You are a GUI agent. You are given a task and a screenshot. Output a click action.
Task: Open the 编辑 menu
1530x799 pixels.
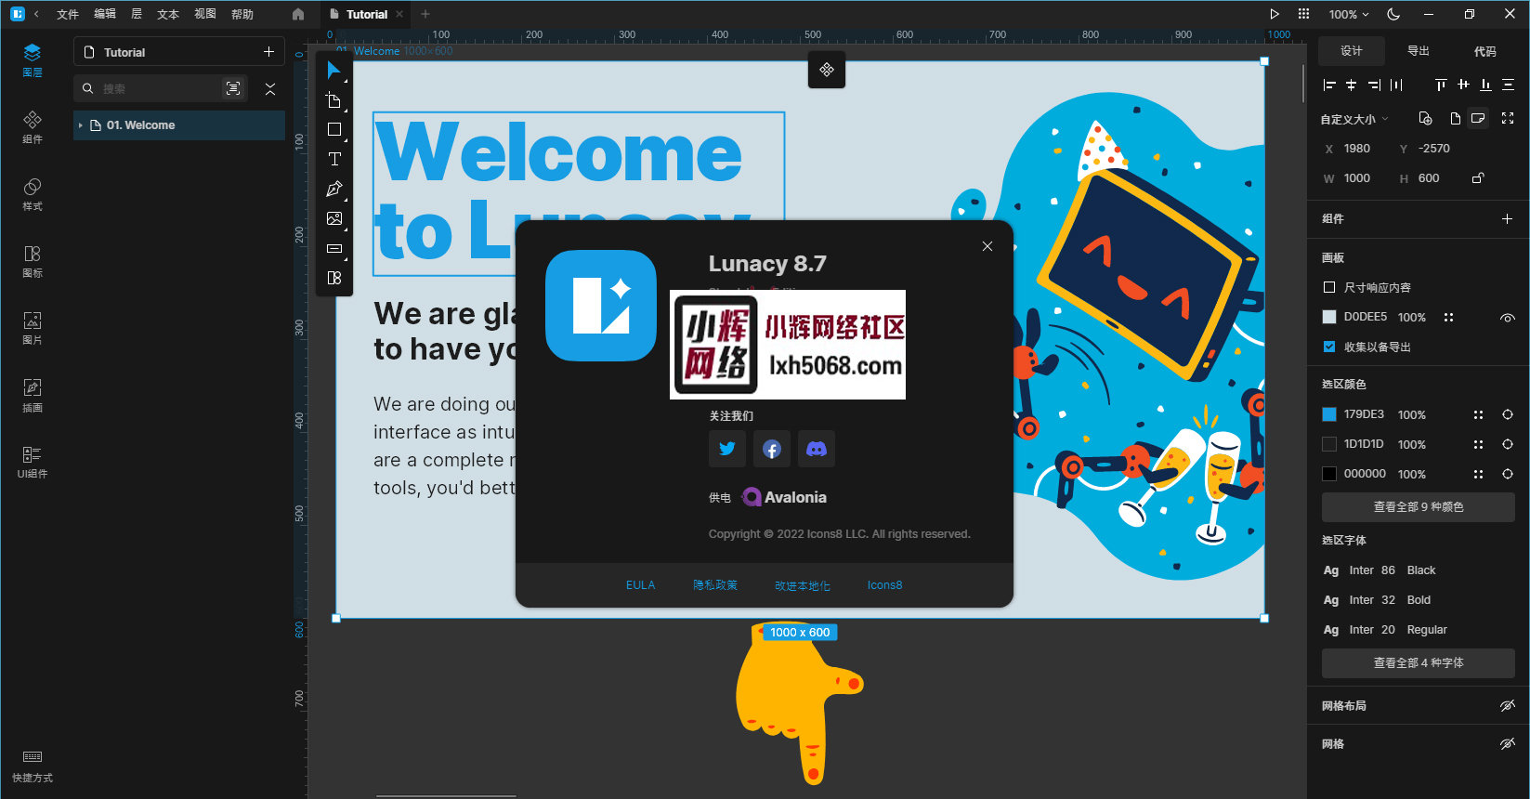(x=105, y=14)
